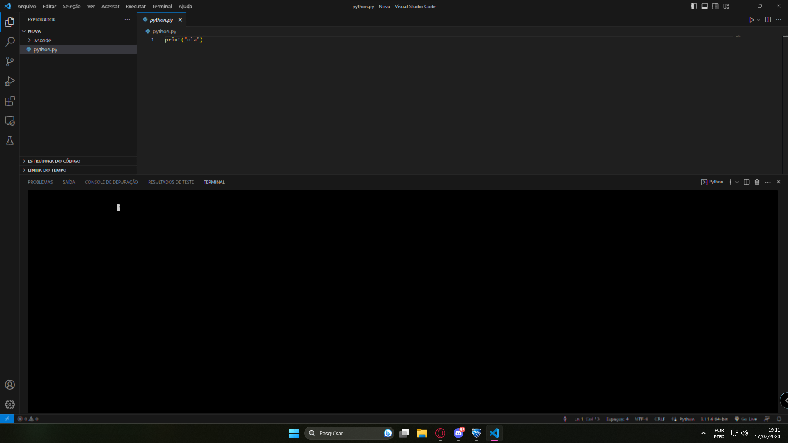Click the feedback icon in status bar
This screenshot has height=443, width=788.
click(x=767, y=419)
